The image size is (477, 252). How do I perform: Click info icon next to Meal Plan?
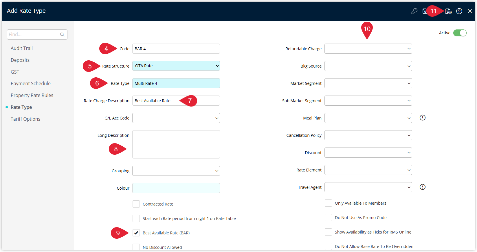tap(423, 118)
